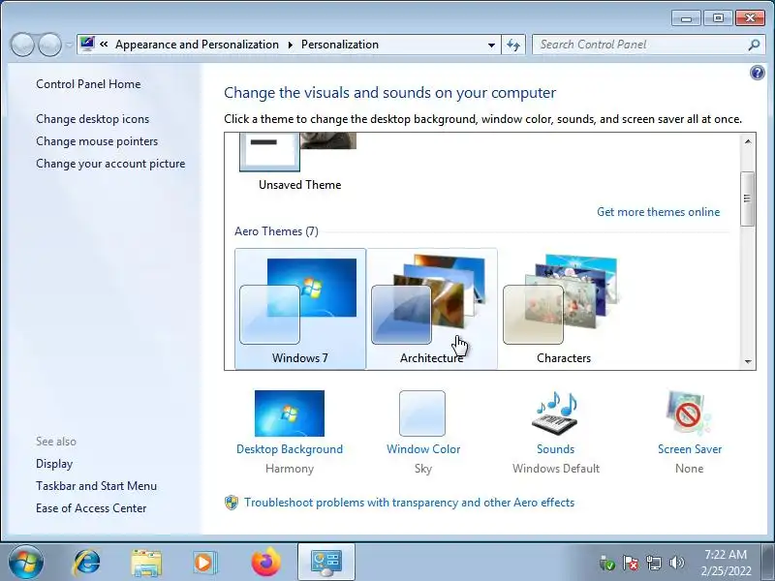Click the taskbar clock showing 7:22 AM
Viewport: 775px width, 581px height.
[726, 563]
